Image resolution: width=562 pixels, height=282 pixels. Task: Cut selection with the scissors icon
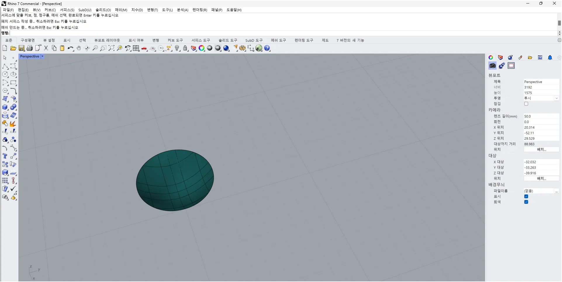[46, 48]
